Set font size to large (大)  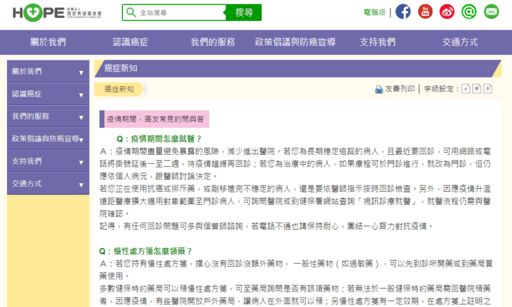coord(488,89)
